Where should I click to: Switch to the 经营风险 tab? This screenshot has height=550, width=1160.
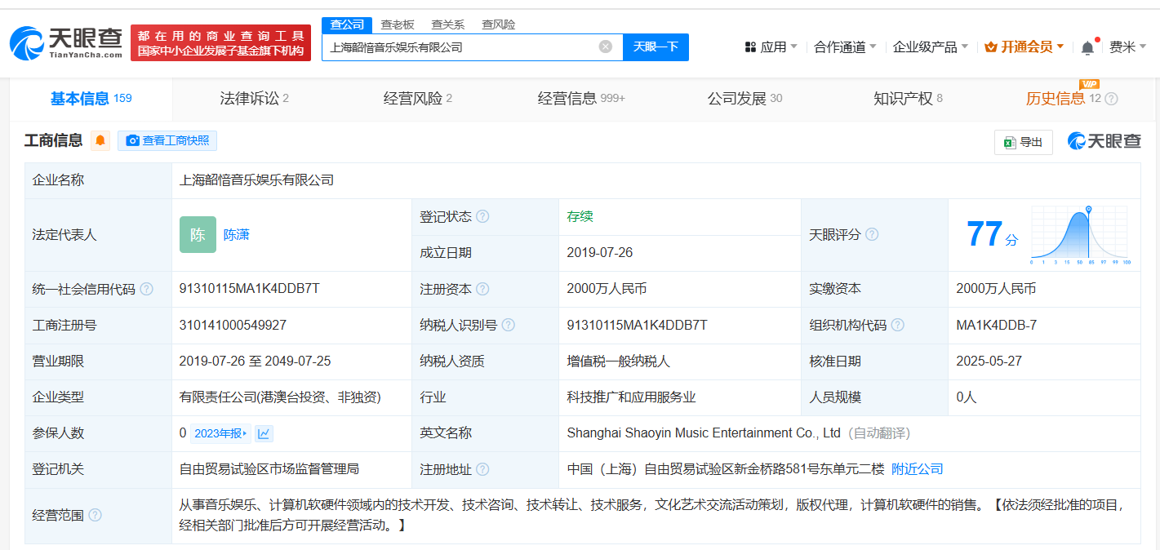[x=417, y=99]
